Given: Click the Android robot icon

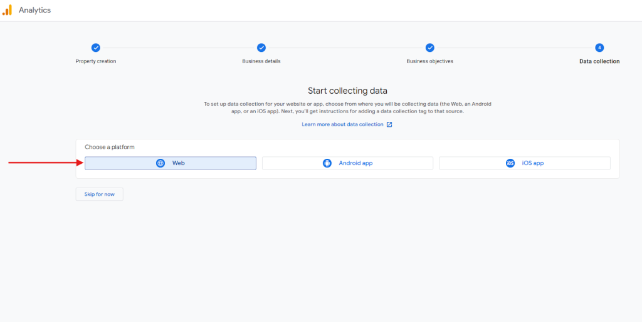Looking at the screenshot, I should tap(327, 163).
